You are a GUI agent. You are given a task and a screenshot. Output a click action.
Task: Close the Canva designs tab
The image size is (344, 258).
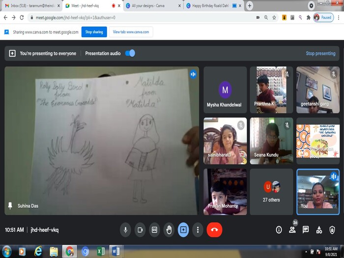(x=179, y=6)
